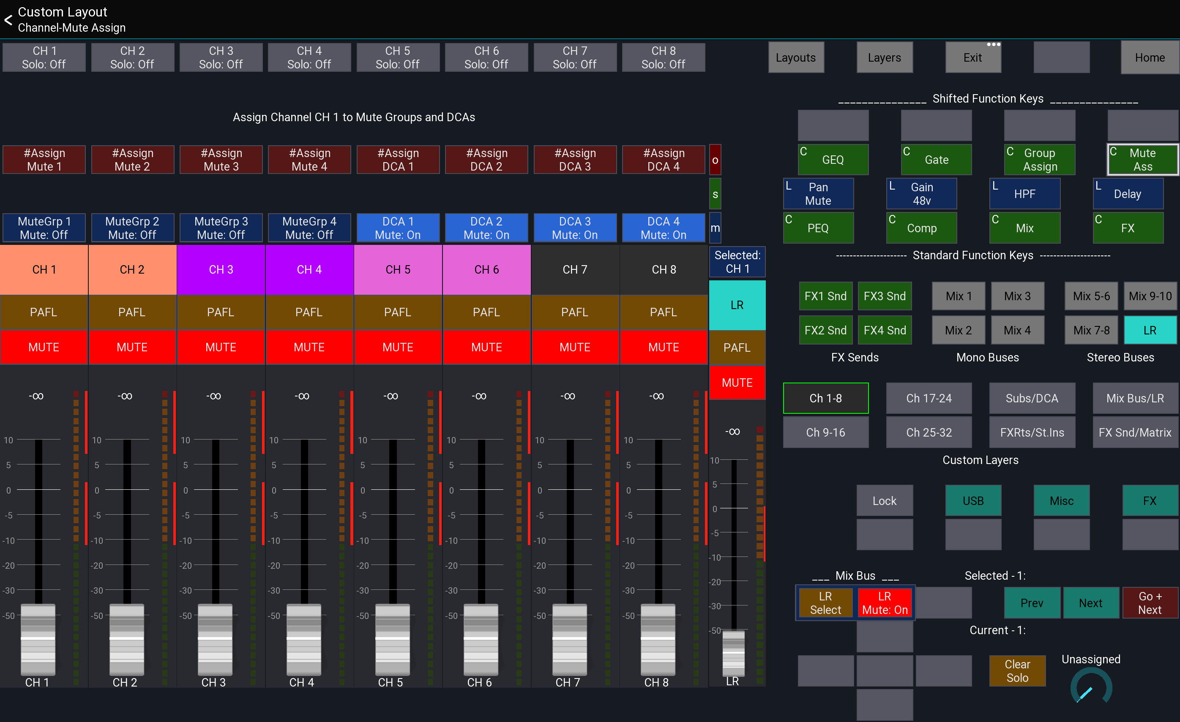Enable PAFL on CH 7
Image resolution: width=1180 pixels, height=722 pixels.
point(575,312)
